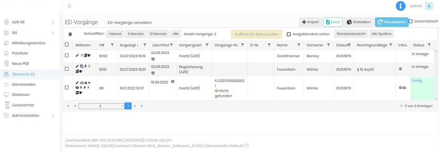Click the cloud icon in row 89 actions
The width and height of the screenshot is (440, 152).
tap(82, 83)
